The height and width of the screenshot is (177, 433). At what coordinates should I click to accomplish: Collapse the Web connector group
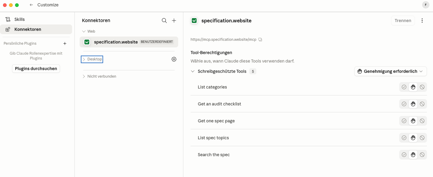[x=89, y=31]
